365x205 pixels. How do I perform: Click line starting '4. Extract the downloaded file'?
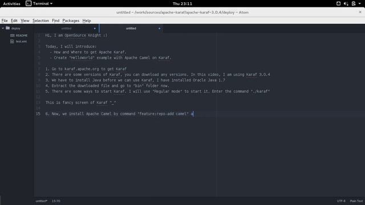(x=107, y=86)
